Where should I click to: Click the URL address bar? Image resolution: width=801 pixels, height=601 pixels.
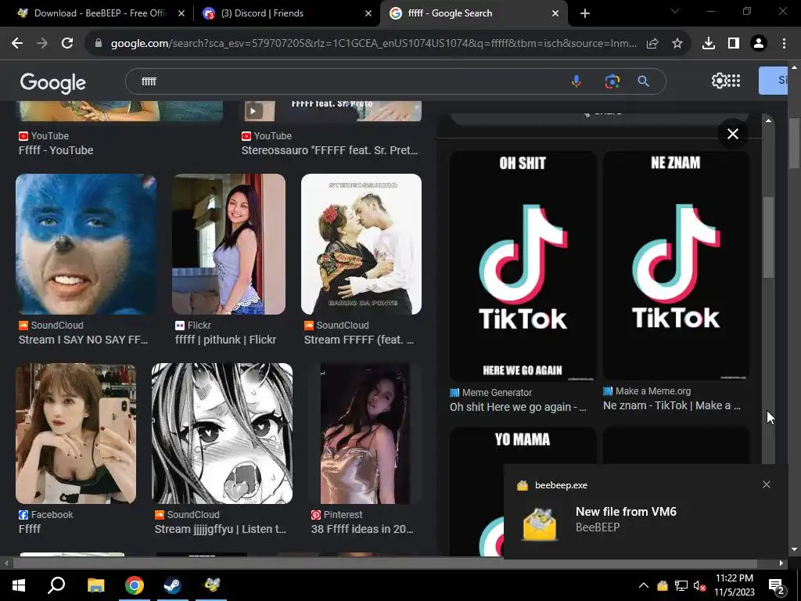tap(373, 44)
